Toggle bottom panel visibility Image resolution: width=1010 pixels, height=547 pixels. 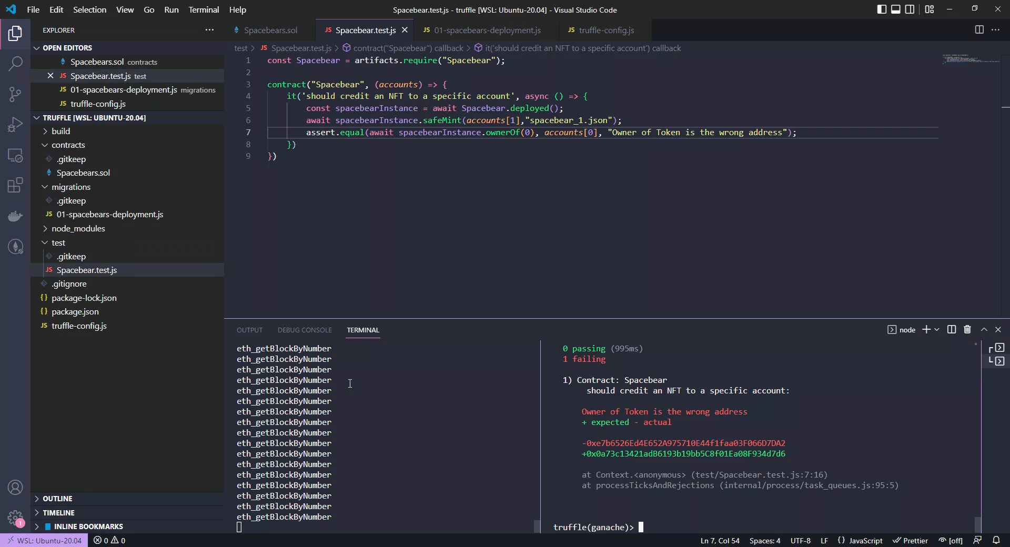pyautogui.click(x=895, y=9)
